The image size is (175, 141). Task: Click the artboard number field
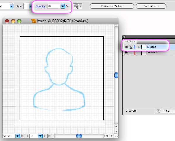[34, 136]
